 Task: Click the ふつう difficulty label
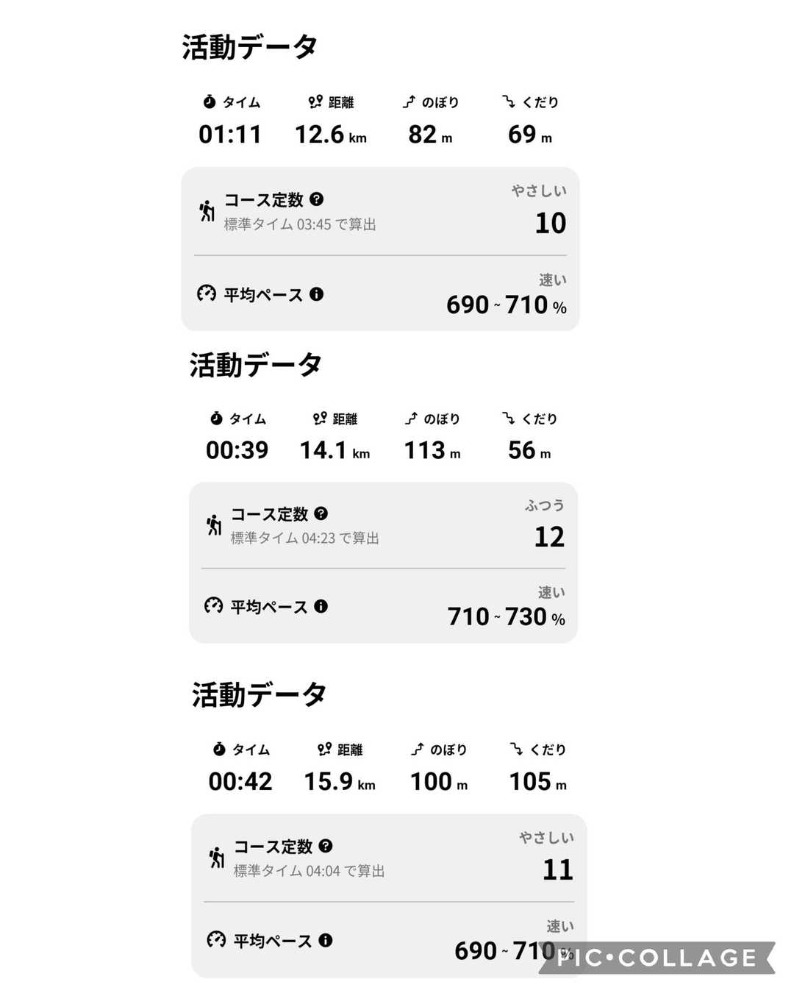(x=545, y=505)
